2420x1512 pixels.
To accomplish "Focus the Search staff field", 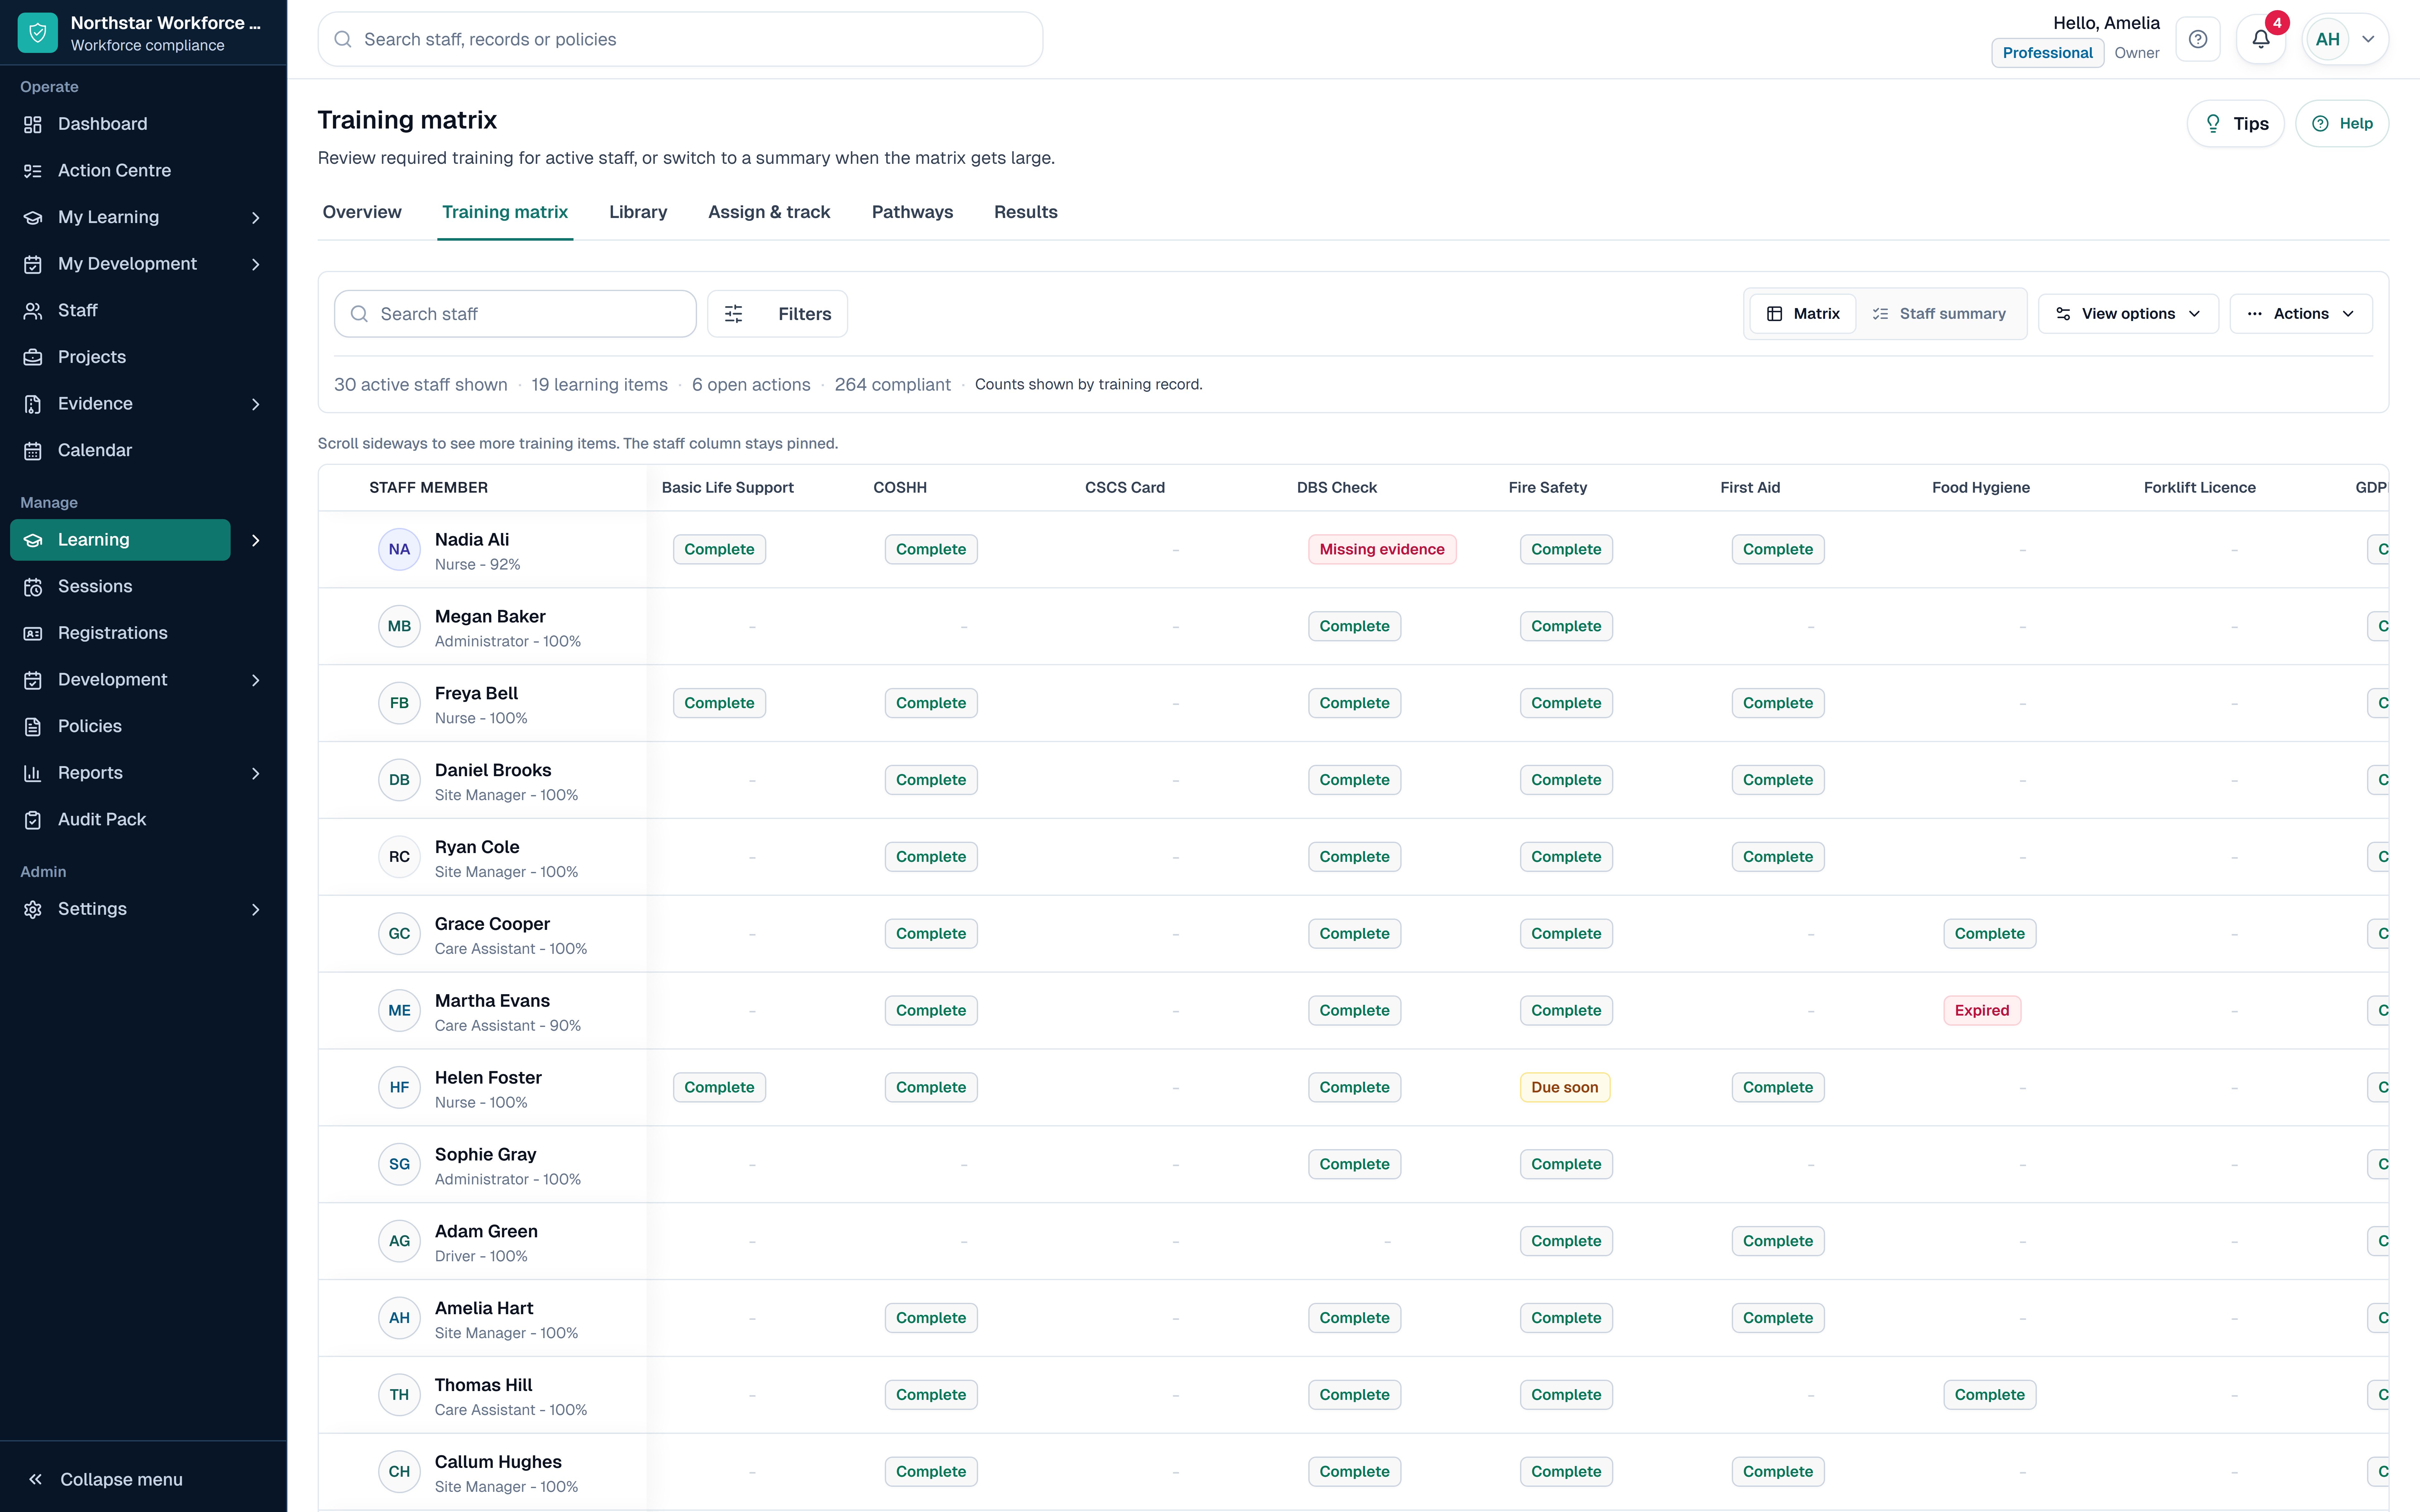I will click(515, 314).
